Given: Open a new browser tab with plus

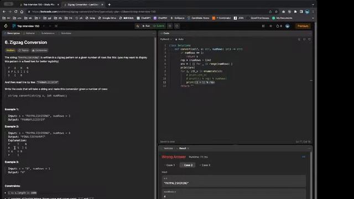Looking at the screenshot, I should (x=110, y=4).
